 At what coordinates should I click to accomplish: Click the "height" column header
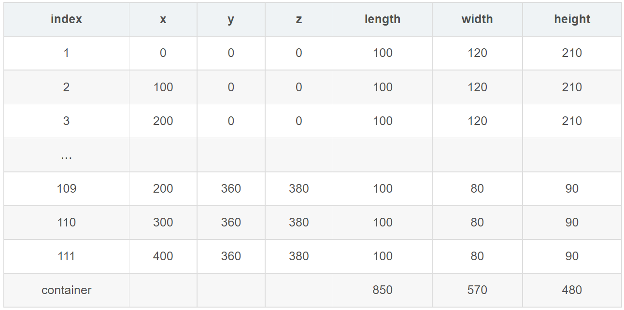572,19
